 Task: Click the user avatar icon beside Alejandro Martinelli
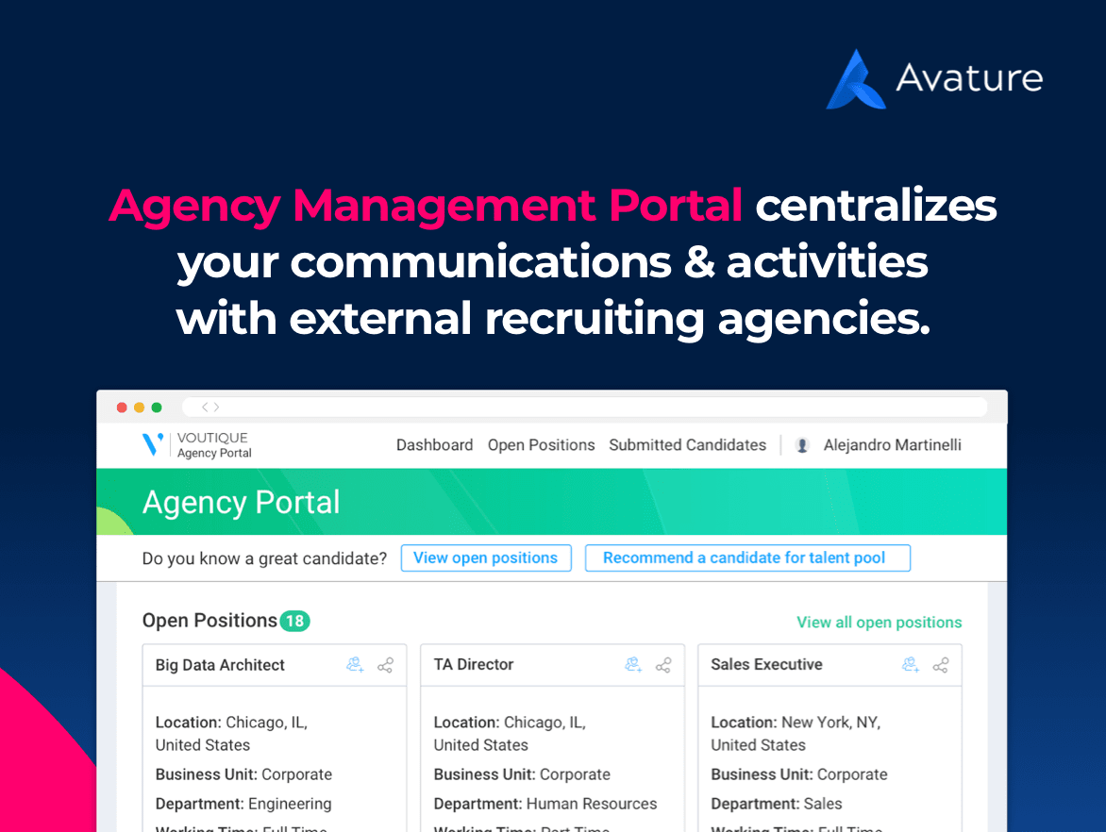pyautogui.click(x=801, y=445)
